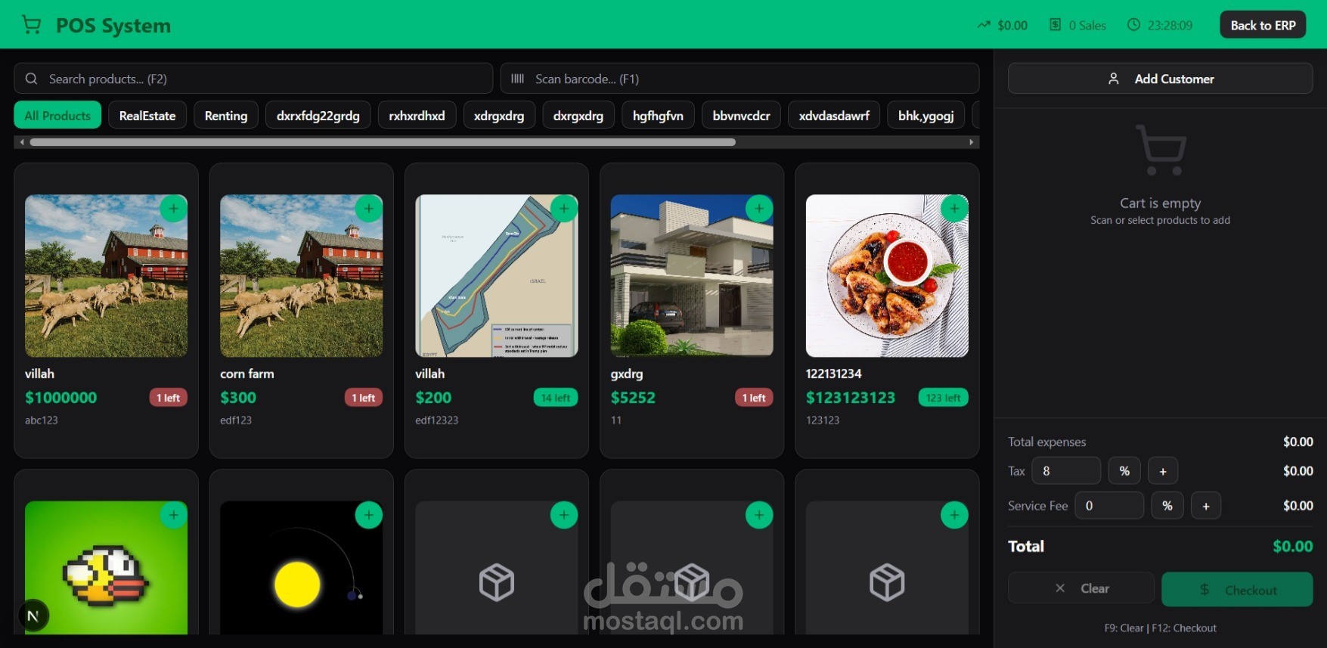
Task: Click the 123 left stock badge
Action: 944,398
